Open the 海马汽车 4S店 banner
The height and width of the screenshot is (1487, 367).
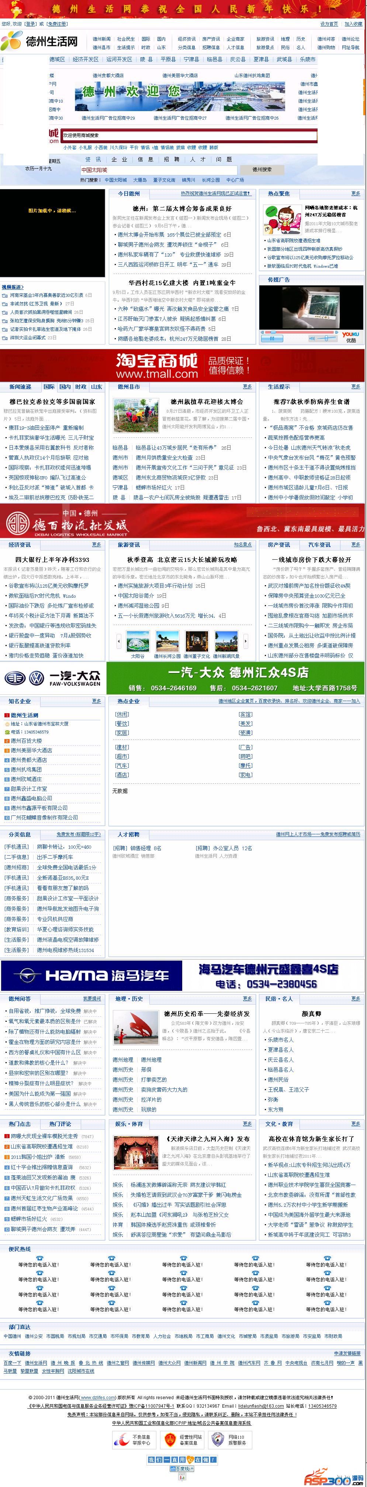click(182, 976)
